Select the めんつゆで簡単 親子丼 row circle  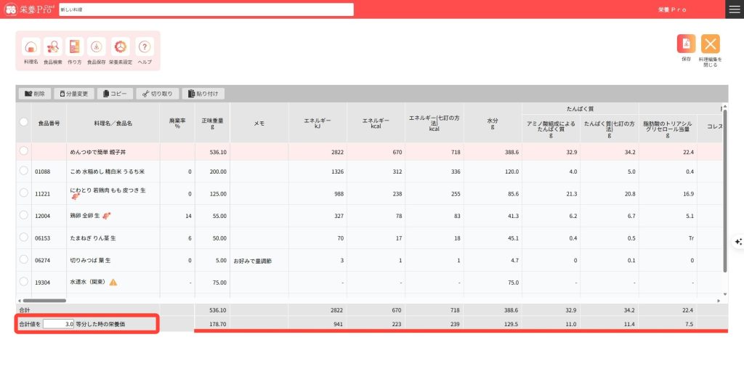tap(24, 151)
